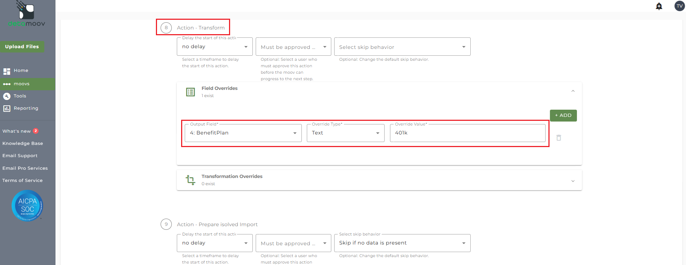The image size is (686, 265).
Task: Expand the Transformation Overrides panel
Action: [x=573, y=181]
